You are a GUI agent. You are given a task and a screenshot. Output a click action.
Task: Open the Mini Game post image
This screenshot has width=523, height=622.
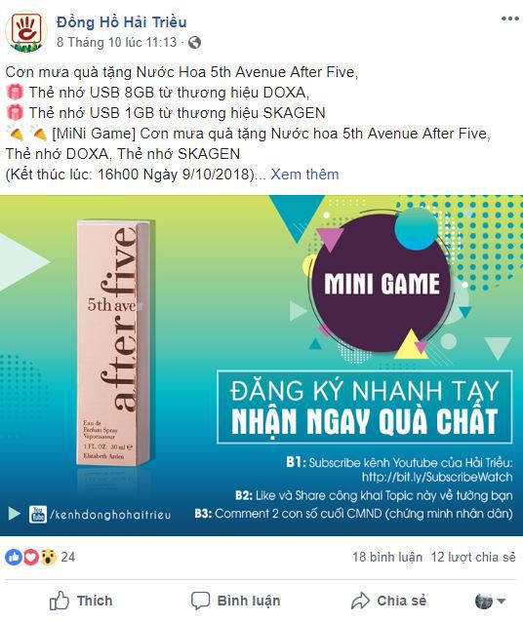(261, 366)
